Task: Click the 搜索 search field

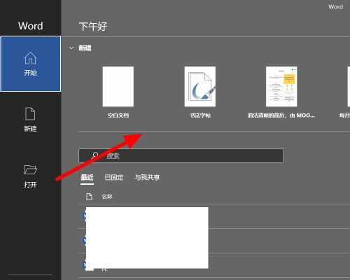Action: (x=181, y=155)
